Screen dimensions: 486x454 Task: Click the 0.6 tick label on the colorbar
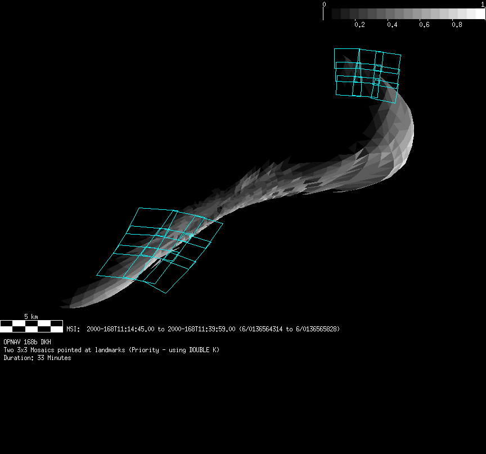pos(425,25)
